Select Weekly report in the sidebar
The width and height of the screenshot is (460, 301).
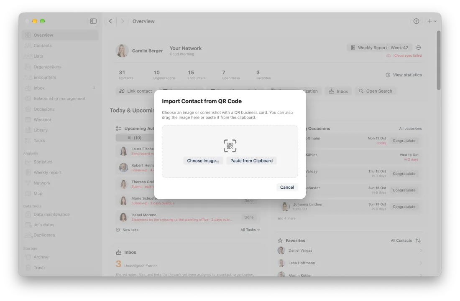(x=60, y=172)
